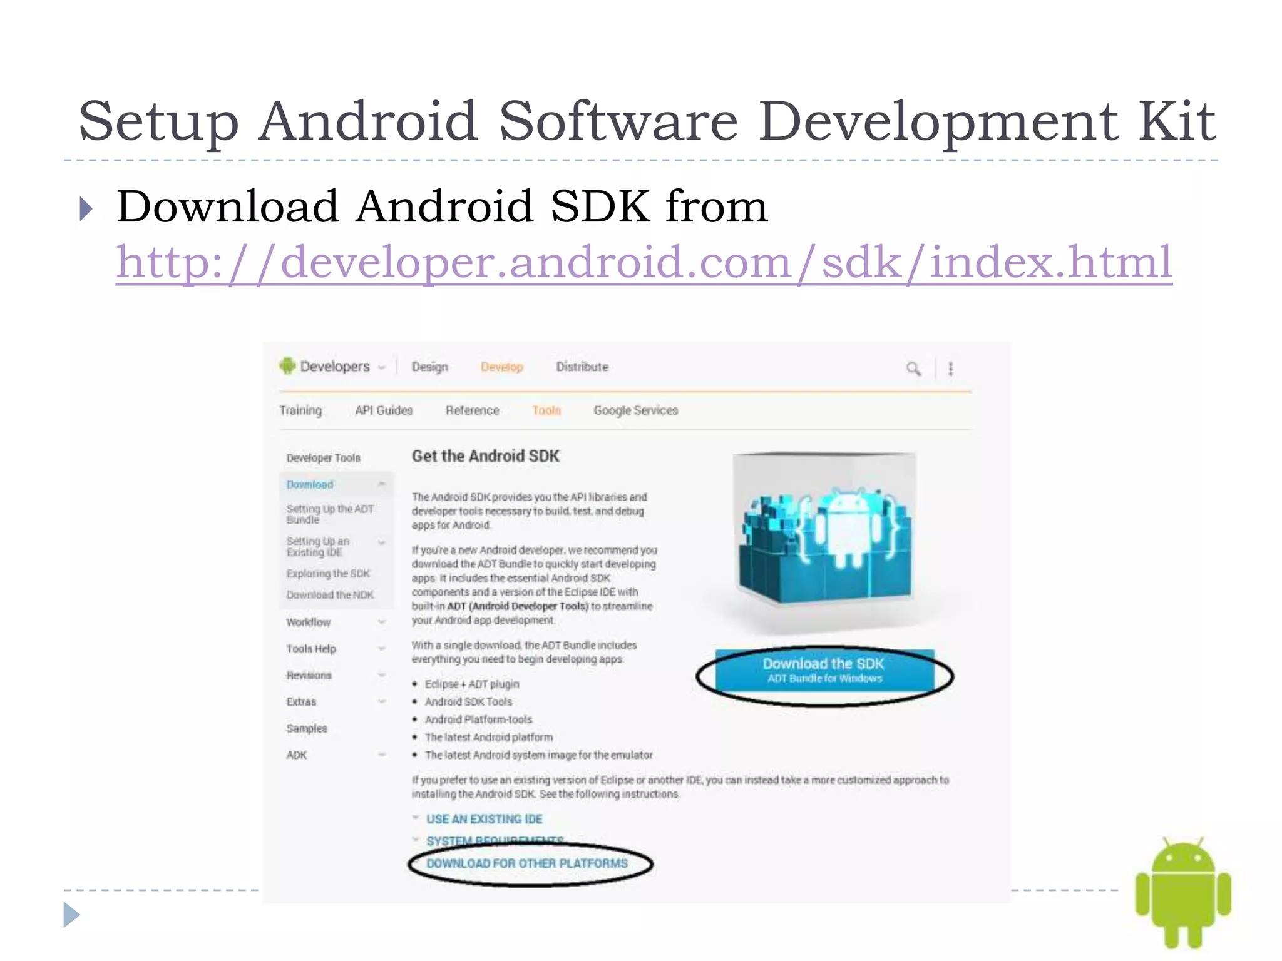Viewport: 1282px width, 961px height.
Task: Open Exploring the SDK page
Action: [x=328, y=574]
